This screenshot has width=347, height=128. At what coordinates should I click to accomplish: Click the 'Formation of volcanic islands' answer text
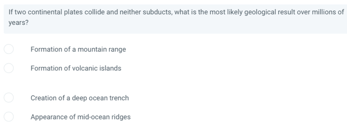click(76, 68)
